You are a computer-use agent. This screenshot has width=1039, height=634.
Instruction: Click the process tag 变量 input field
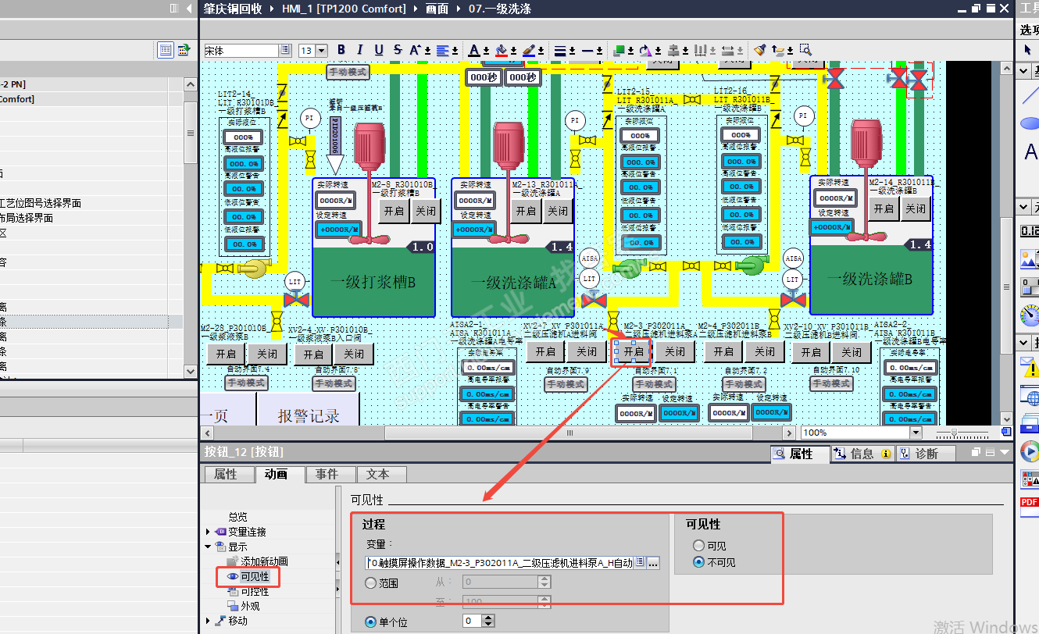[x=500, y=562]
